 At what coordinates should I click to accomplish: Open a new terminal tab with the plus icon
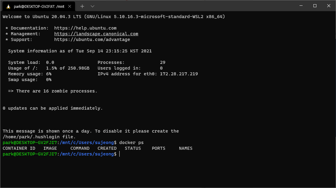(82, 6)
